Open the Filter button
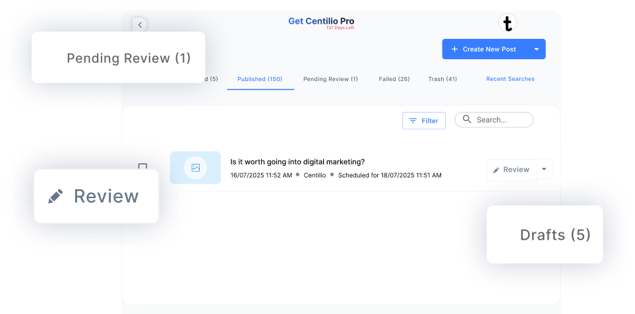635x314 pixels. (424, 121)
